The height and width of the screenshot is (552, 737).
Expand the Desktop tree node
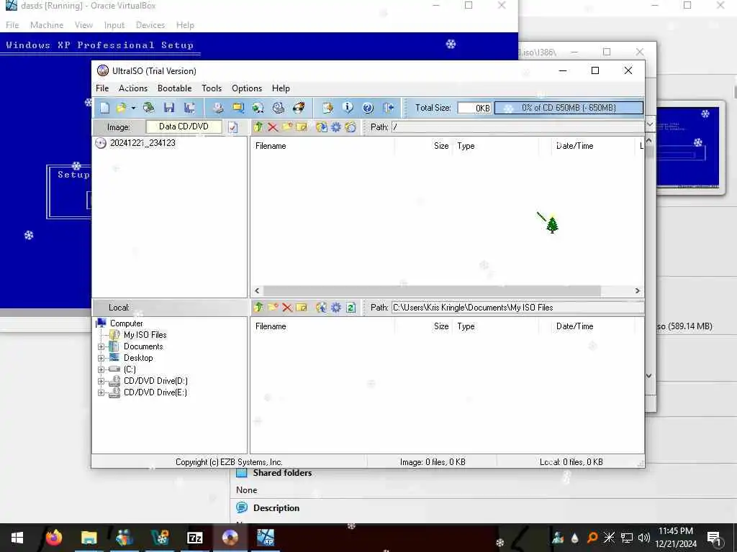(101, 358)
